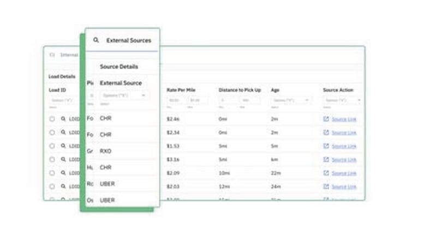
Task: Click external-link icon in the $3.16 row
Action: coord(326,160)
